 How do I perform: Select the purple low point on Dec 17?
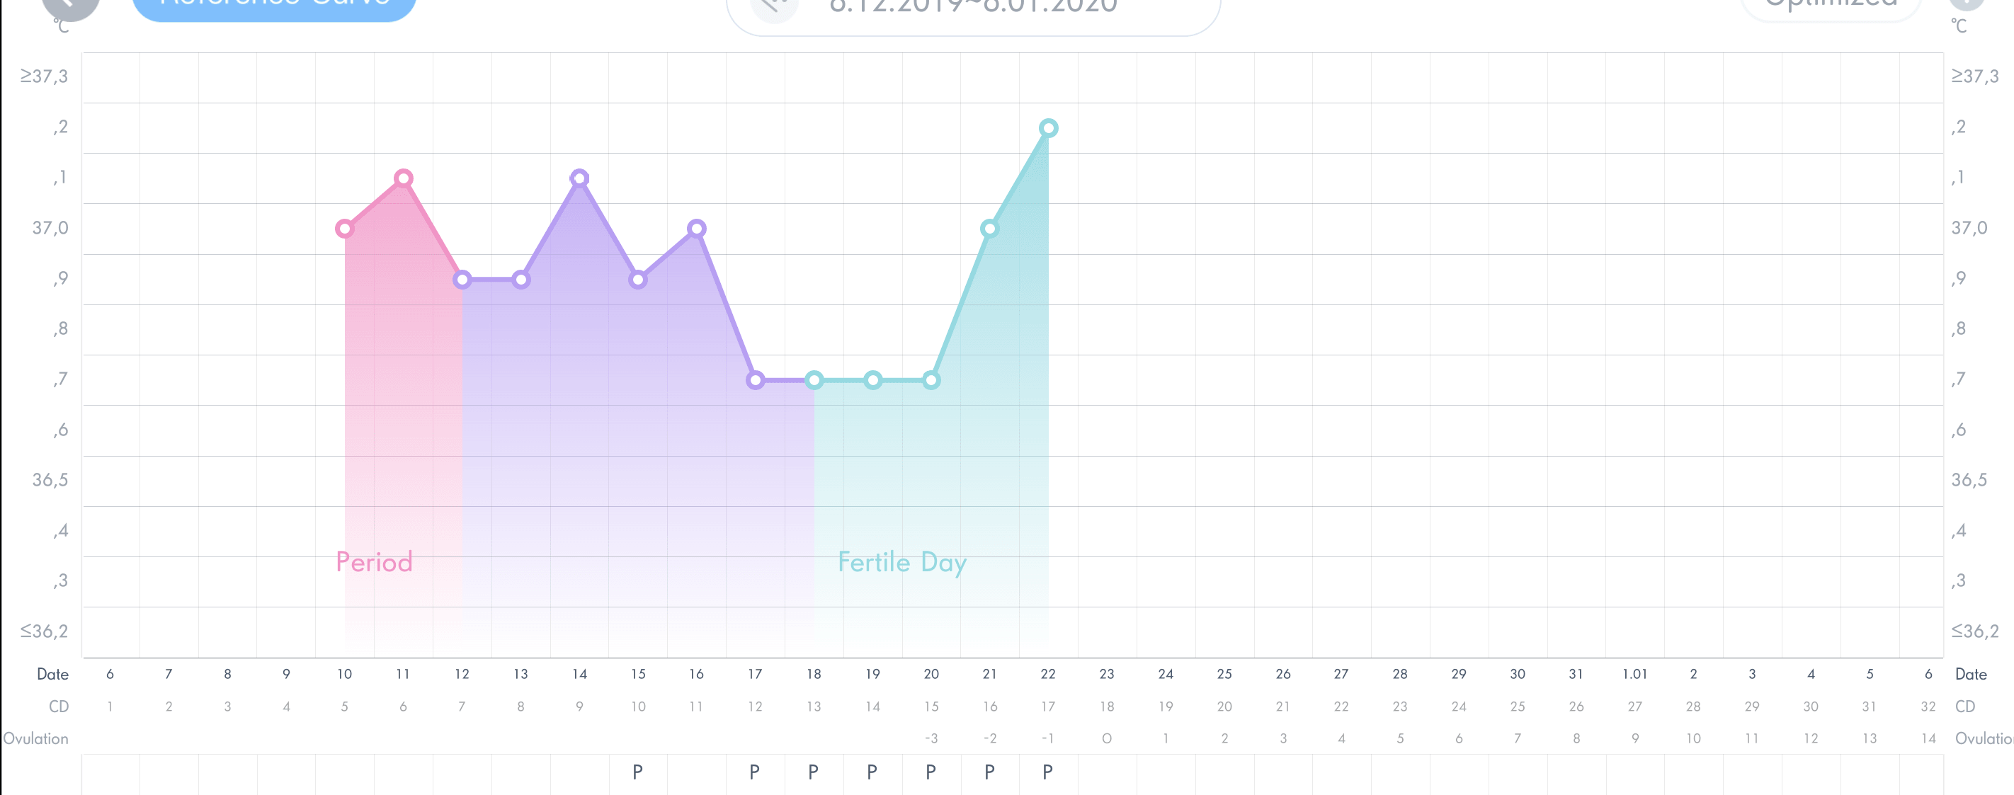[755, 381]
